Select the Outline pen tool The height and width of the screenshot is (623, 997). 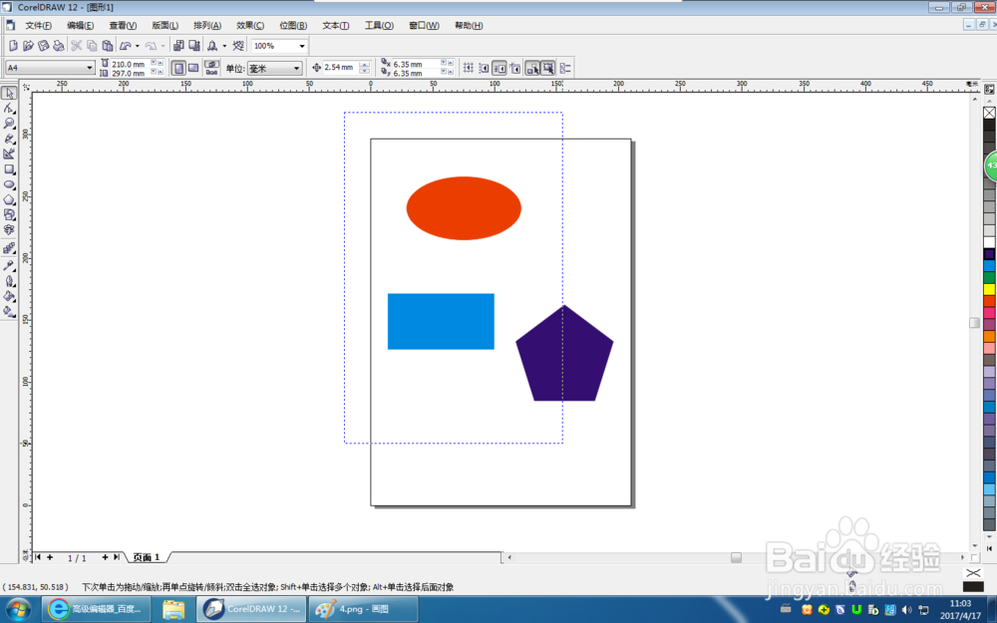(x=9, y=280)
